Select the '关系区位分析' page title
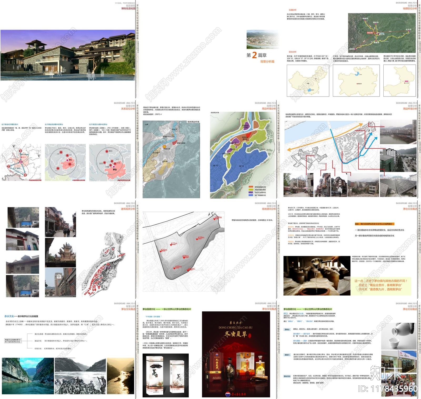 [x=128, y=109]
